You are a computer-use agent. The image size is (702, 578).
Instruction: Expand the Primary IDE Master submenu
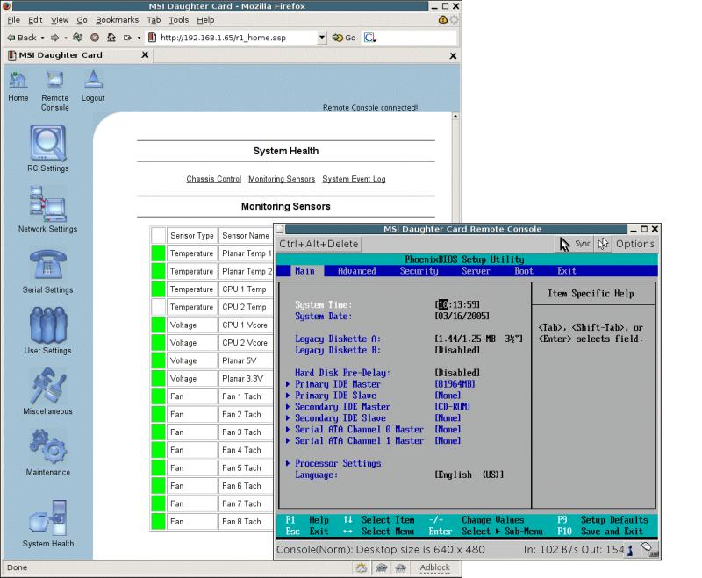289,384
